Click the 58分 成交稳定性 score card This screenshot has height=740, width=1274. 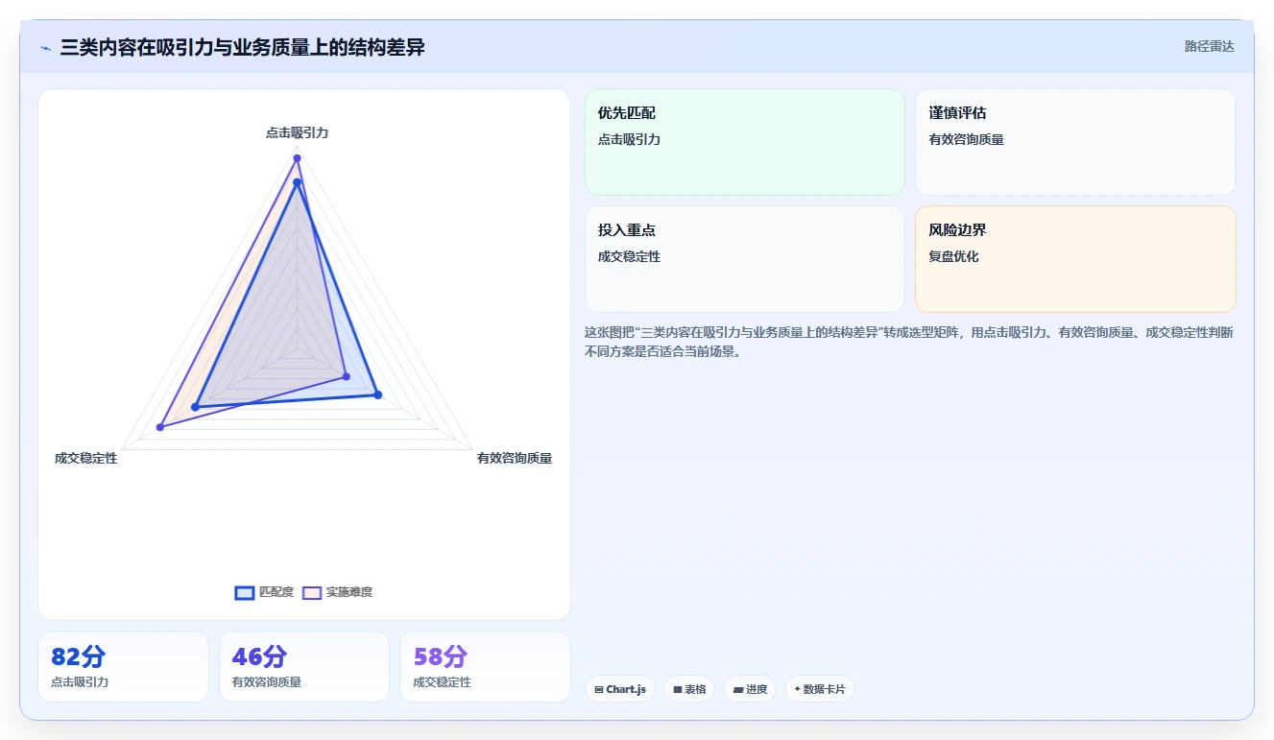[x=485, y=666]
